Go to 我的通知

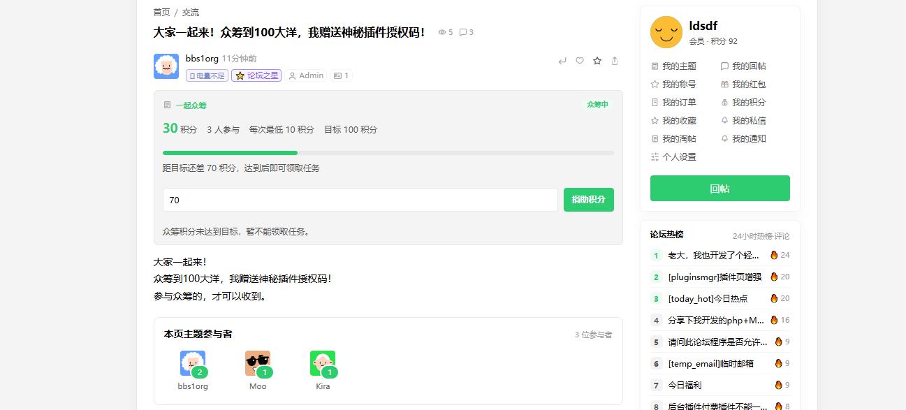(x=743, y=139)
